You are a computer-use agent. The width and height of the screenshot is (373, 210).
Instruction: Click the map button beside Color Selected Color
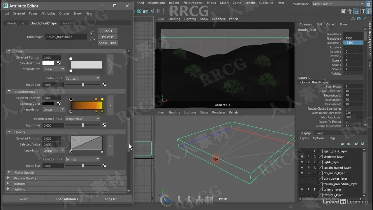(59, 63)
